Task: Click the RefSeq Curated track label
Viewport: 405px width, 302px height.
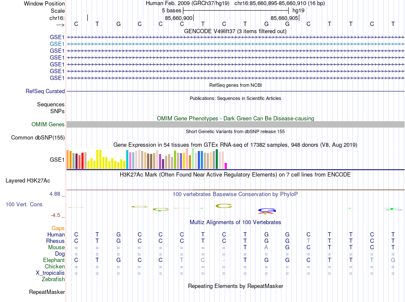Action: coord(45,91)
